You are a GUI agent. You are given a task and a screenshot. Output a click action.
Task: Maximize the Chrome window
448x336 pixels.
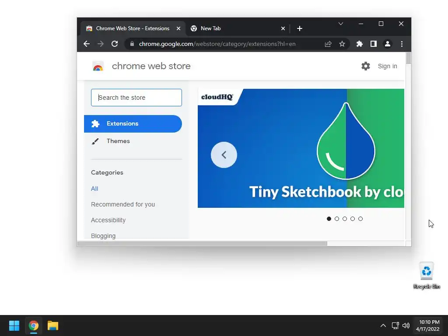381,24
